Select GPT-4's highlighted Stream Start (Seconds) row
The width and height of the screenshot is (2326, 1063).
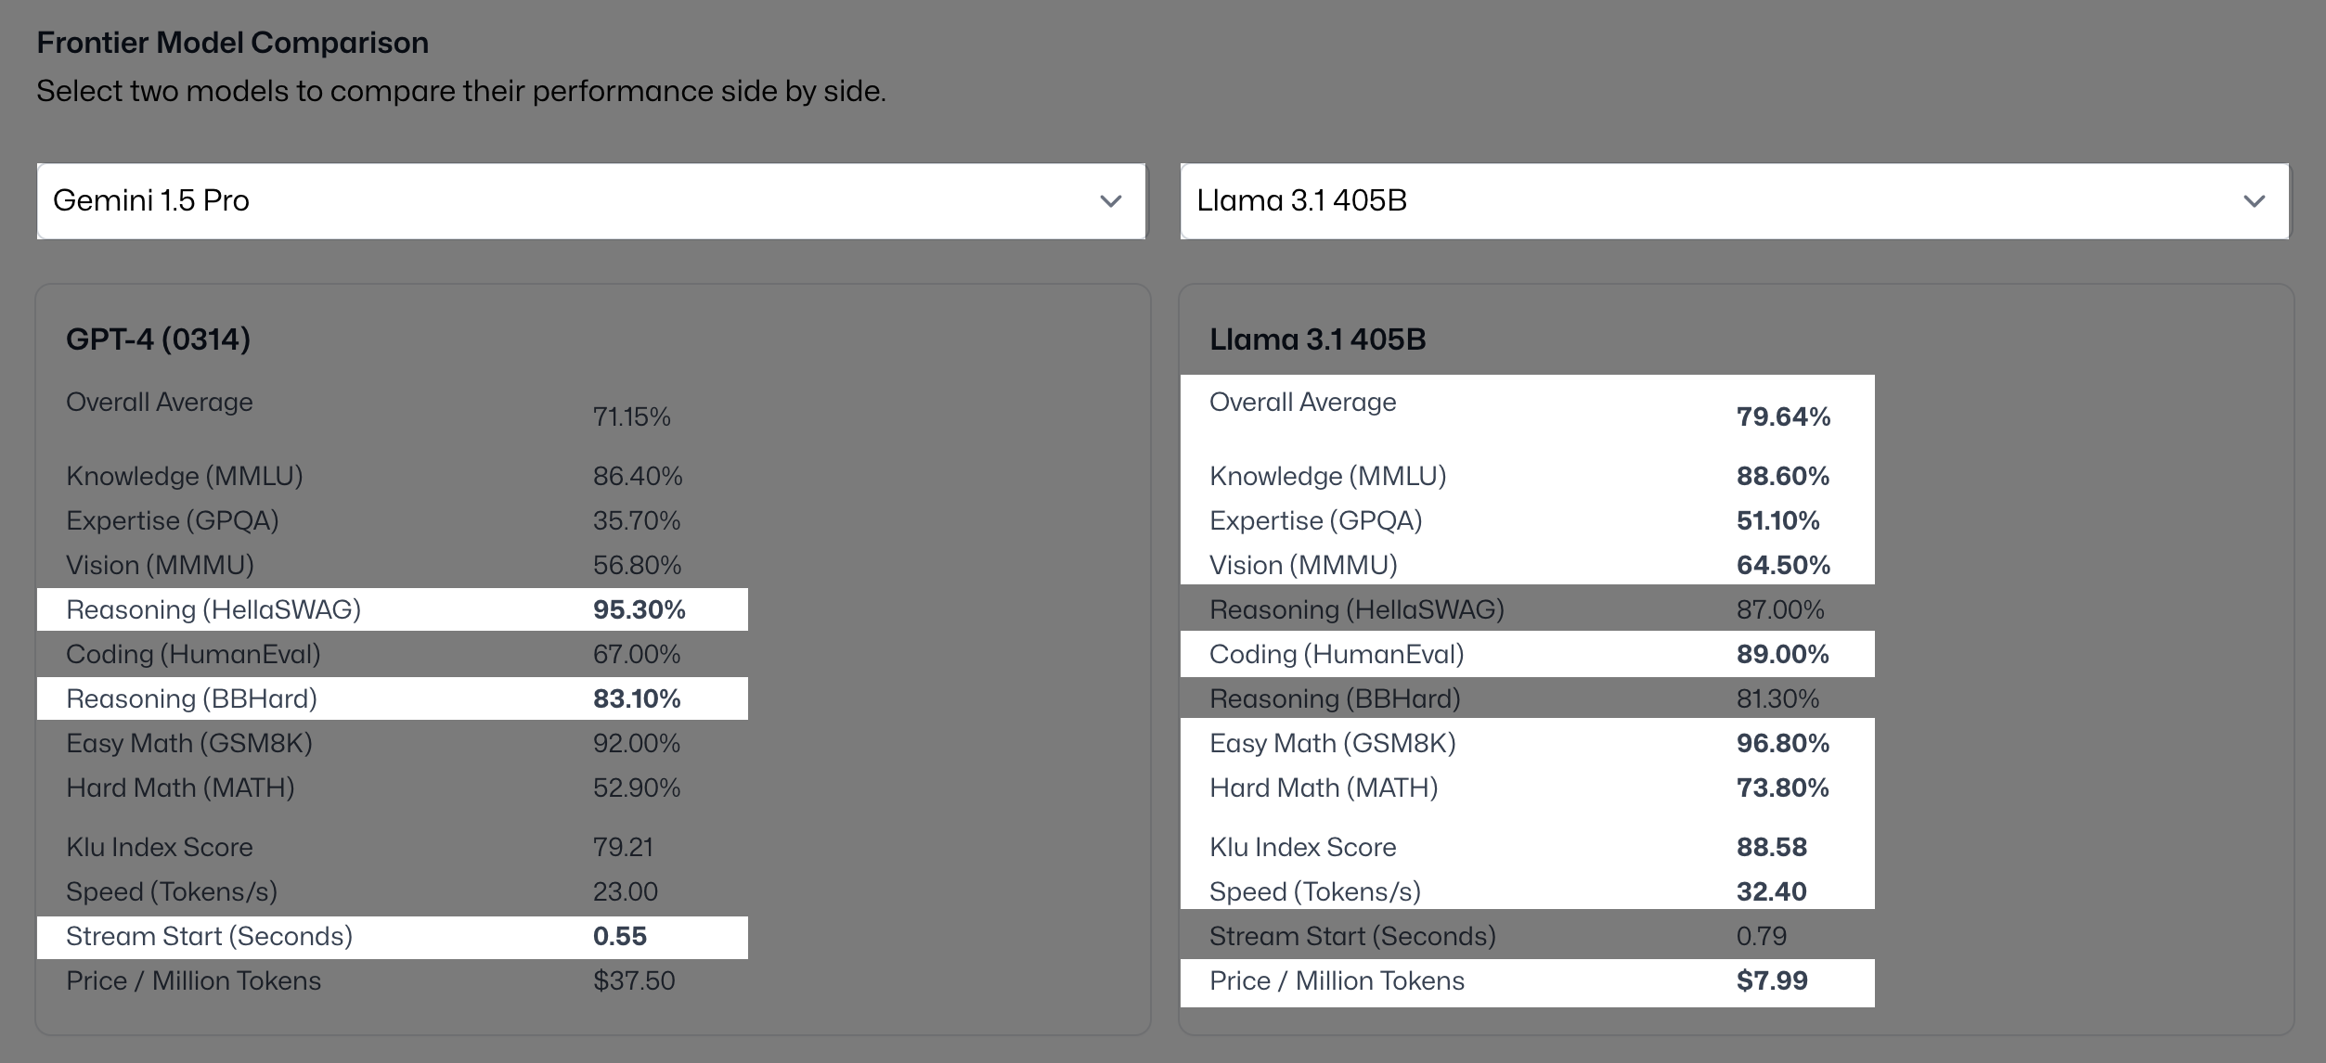[x=392, y=936]
